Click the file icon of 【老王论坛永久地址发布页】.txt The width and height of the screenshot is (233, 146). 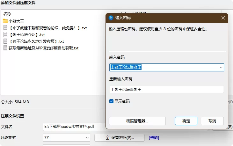point(5,41)
